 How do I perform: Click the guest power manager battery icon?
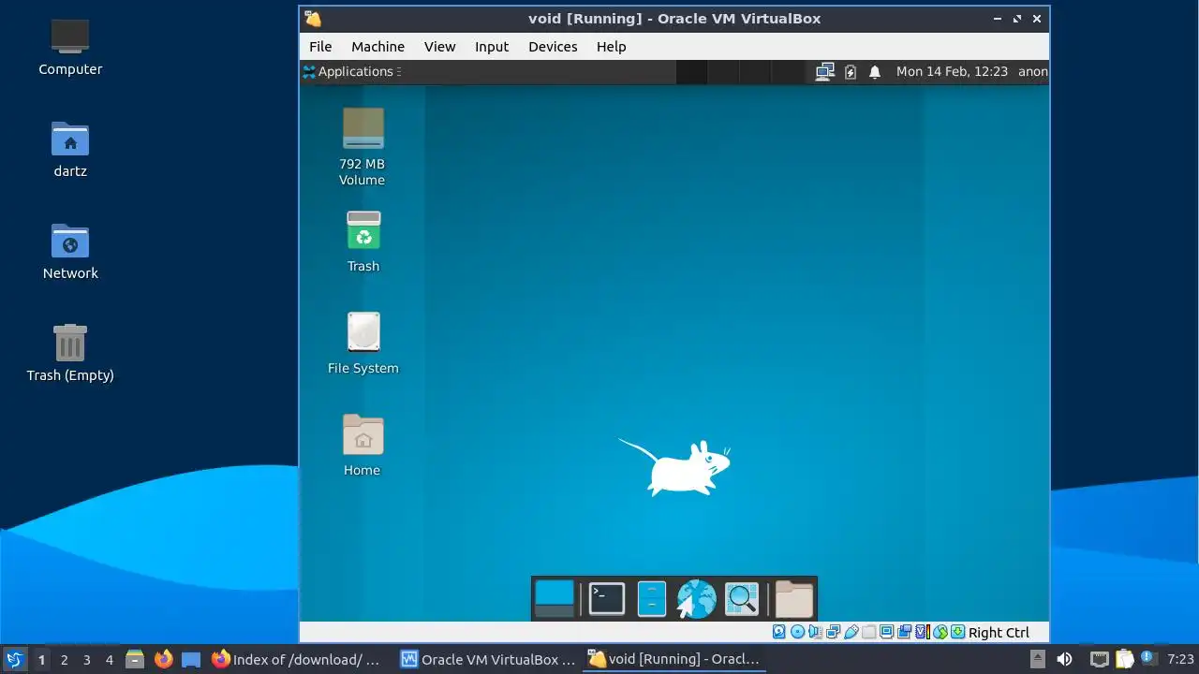851,71
